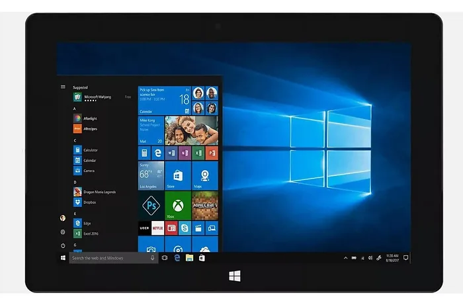Open the Store tile
The height and width of the screenshot is (299, 463).
178,175
